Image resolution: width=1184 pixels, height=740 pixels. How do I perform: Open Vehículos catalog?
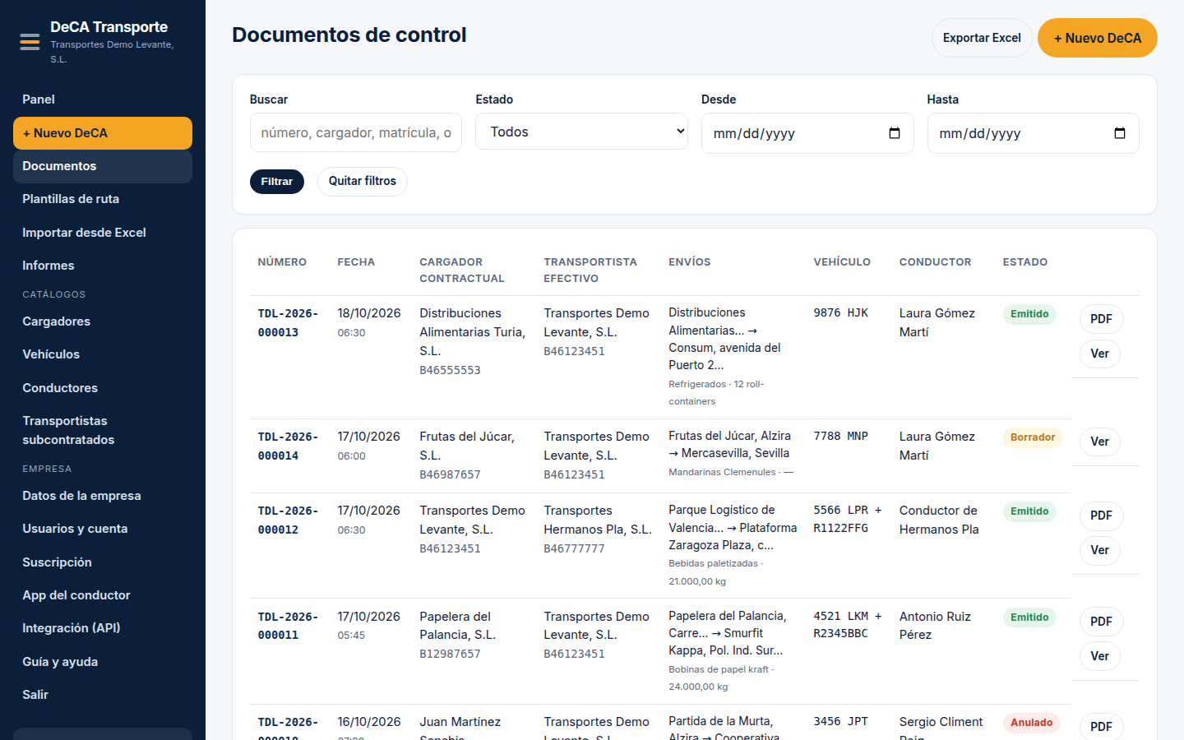[103, 354]
